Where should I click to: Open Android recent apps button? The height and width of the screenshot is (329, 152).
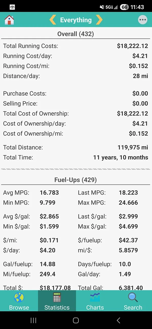[33, 320]
